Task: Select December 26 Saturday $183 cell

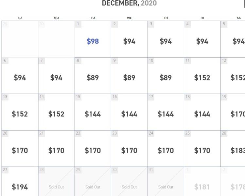Action: (233, 149)
